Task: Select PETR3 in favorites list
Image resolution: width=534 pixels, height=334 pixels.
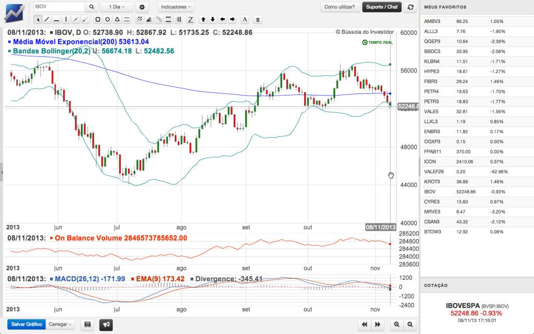Action: point(477,102)
